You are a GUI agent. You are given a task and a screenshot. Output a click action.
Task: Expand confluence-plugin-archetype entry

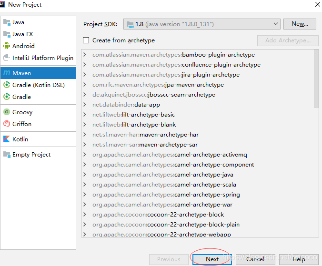coord(85,65)
